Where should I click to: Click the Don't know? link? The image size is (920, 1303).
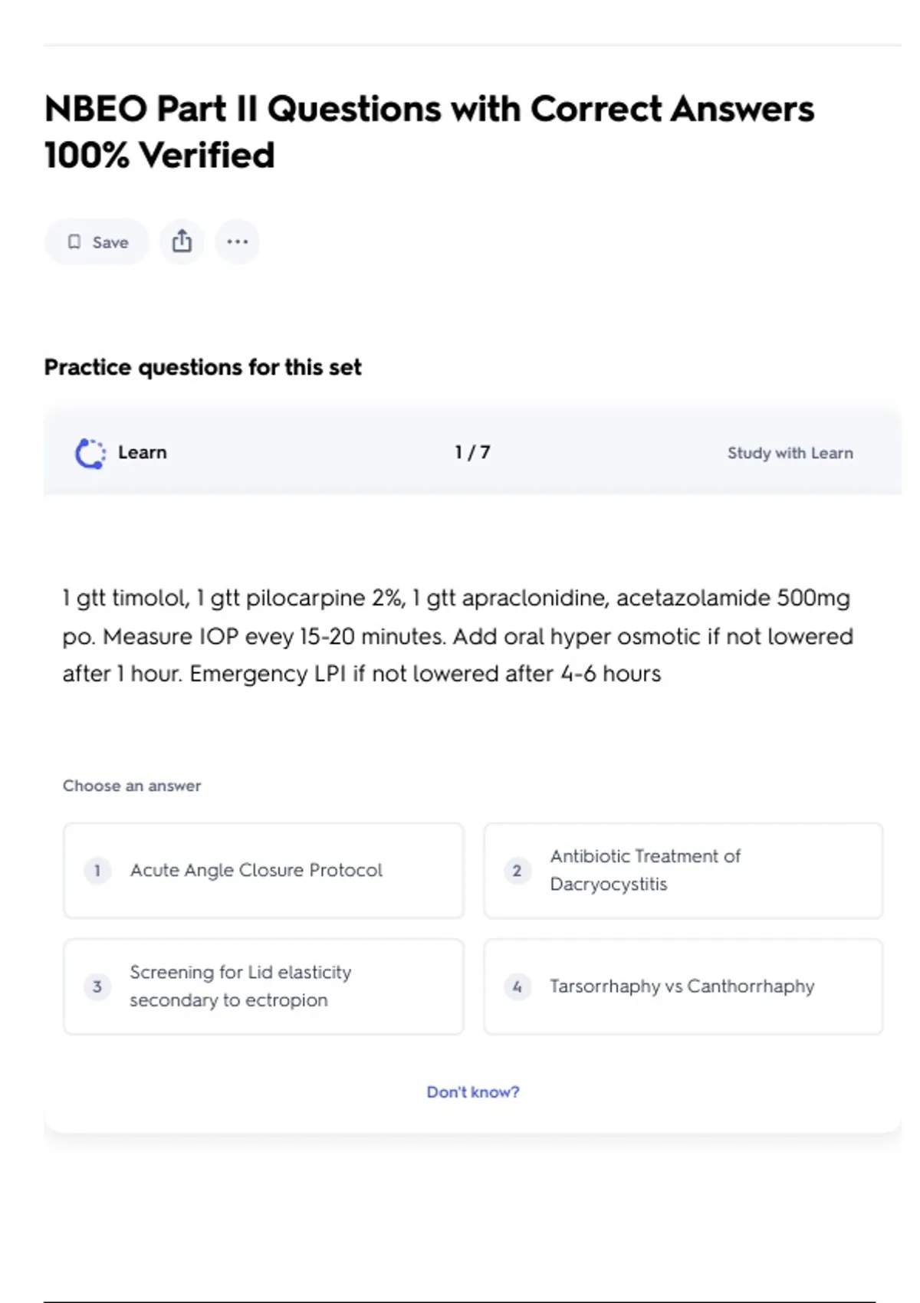point(472,1091)
